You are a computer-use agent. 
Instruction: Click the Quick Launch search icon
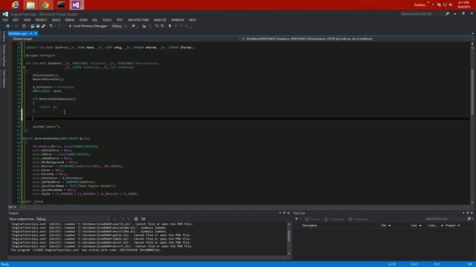point(447,14)
